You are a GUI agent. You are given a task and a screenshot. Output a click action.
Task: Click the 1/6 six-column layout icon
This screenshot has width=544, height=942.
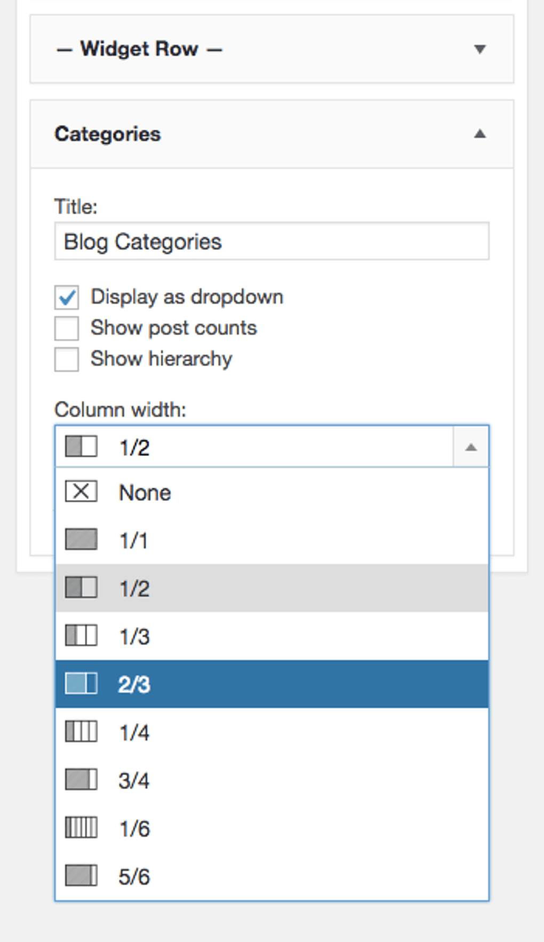pos(81,827)
